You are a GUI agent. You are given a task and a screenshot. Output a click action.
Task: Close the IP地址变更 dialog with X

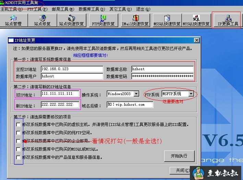196,40
